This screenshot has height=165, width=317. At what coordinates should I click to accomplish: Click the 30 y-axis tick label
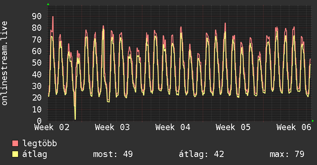pos(37,86)
